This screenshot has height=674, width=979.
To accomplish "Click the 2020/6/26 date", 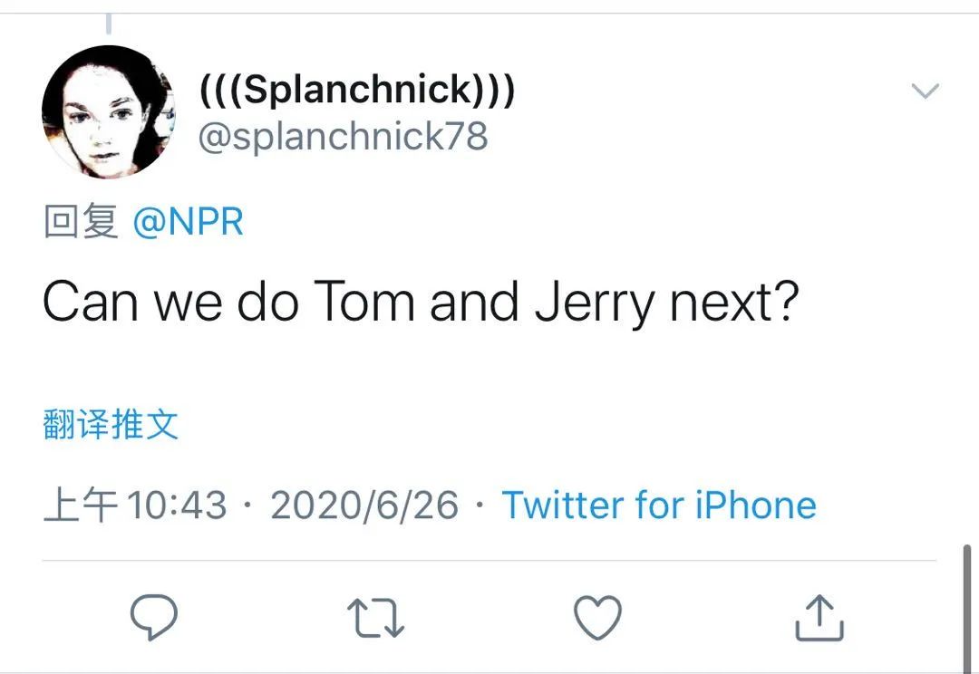I will tap(364, 505).
